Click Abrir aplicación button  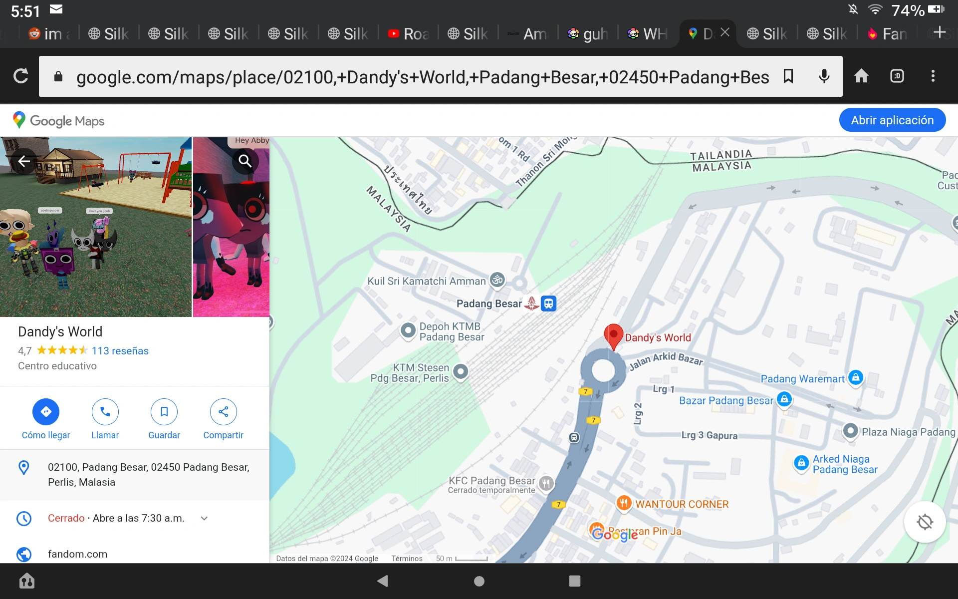click(892, 120)
